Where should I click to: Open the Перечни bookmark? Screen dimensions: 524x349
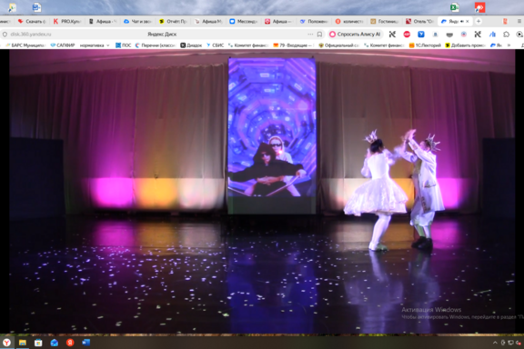155,45
